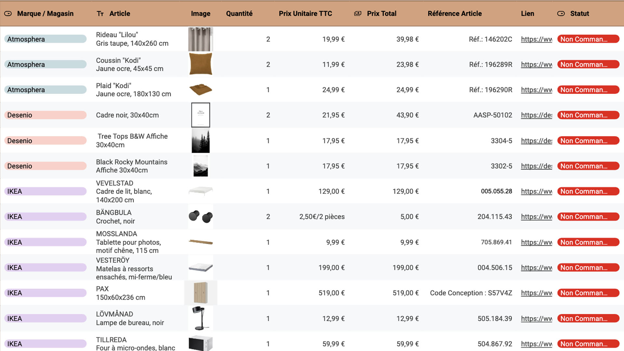Follow the link for Coussin Kodi
624x351 pixels.
click(x=537, y=64)
